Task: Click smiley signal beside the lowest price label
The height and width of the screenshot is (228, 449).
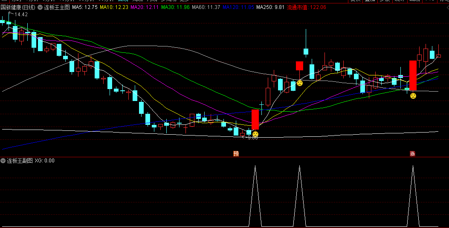Action: point(255,134)
